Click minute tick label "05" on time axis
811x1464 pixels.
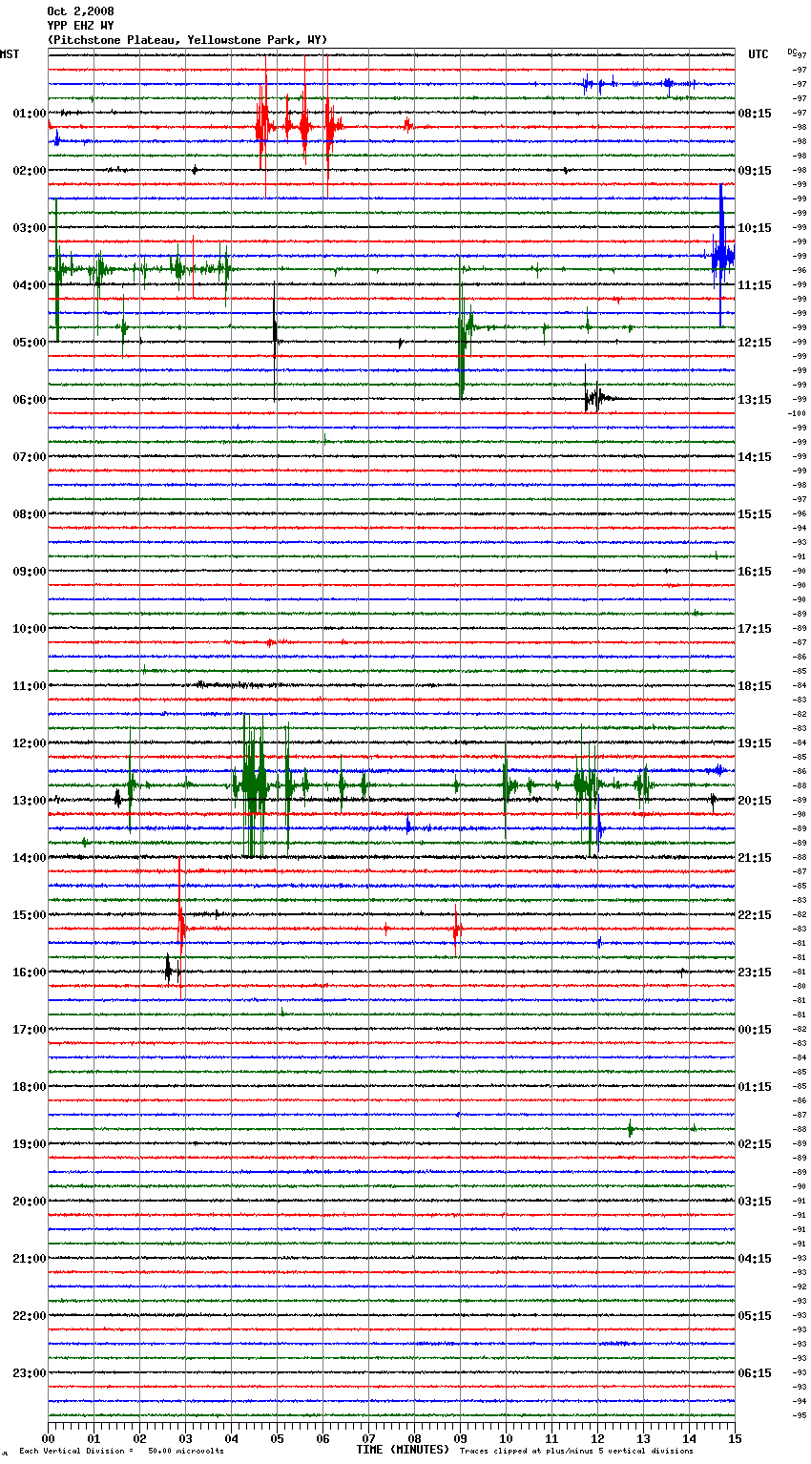(277, 1437)
